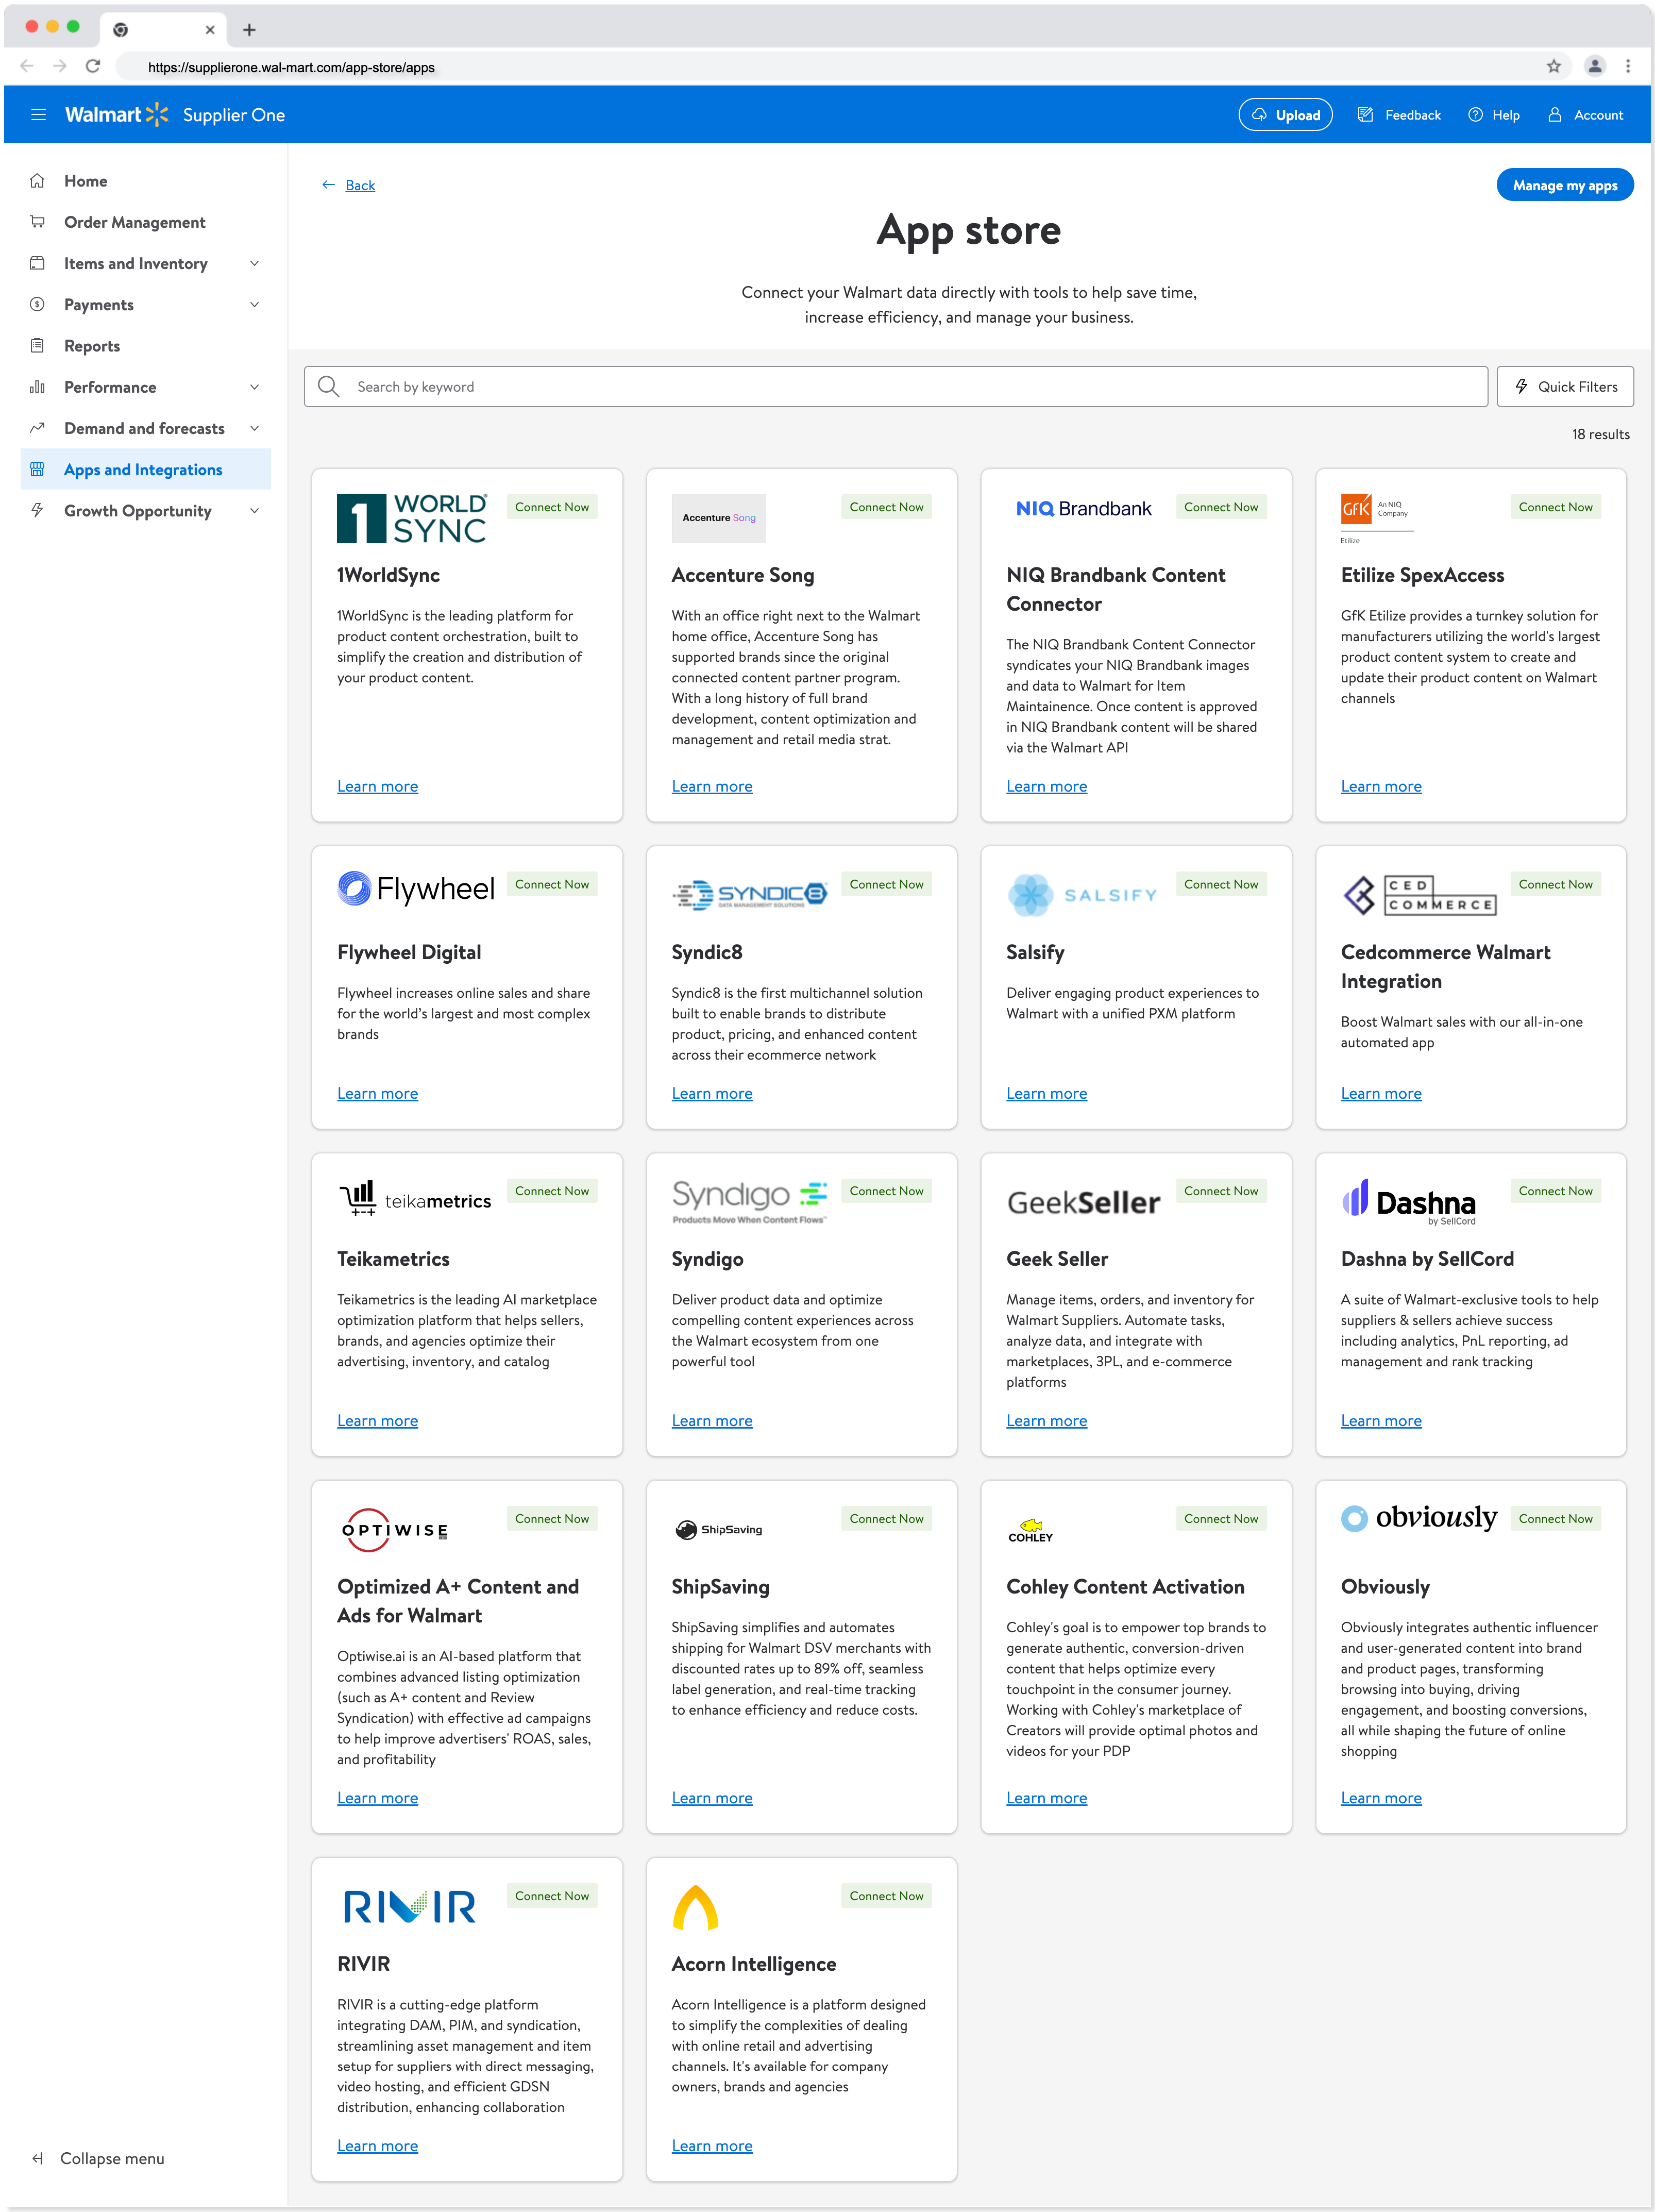The image size is (1655, 2212).
Task: Collapse the sidebar menu
Action: point(98,2158)
